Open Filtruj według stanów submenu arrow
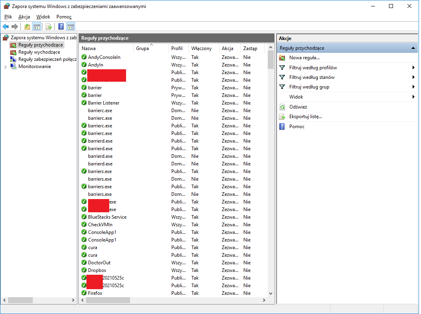 coord(413,77)
